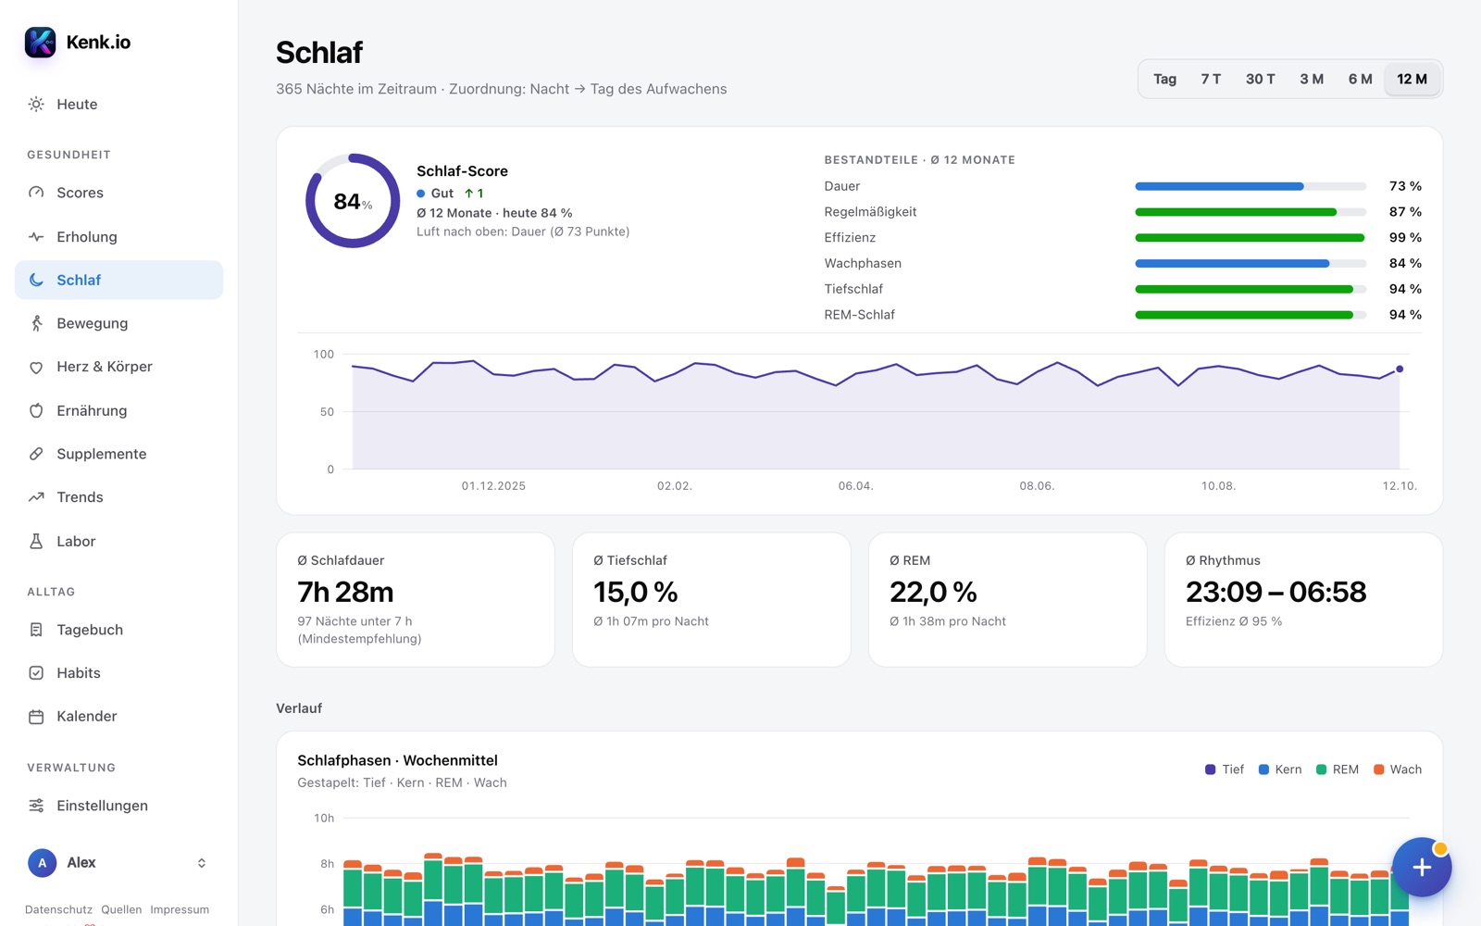Toggle the Kern legend swatch

click(1263, 770)
